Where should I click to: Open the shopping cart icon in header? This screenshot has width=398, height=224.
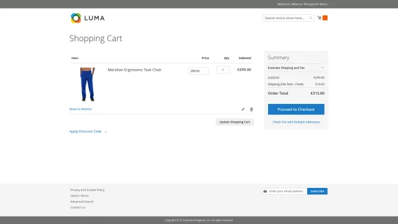point(319,18)
